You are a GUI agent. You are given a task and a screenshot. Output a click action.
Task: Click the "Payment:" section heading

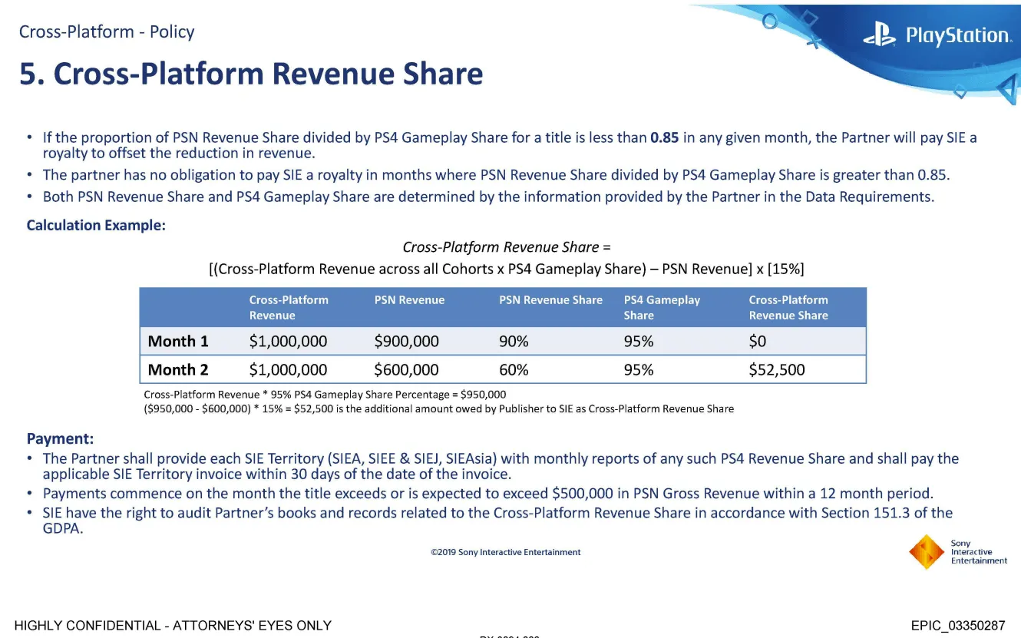point(60,439)
